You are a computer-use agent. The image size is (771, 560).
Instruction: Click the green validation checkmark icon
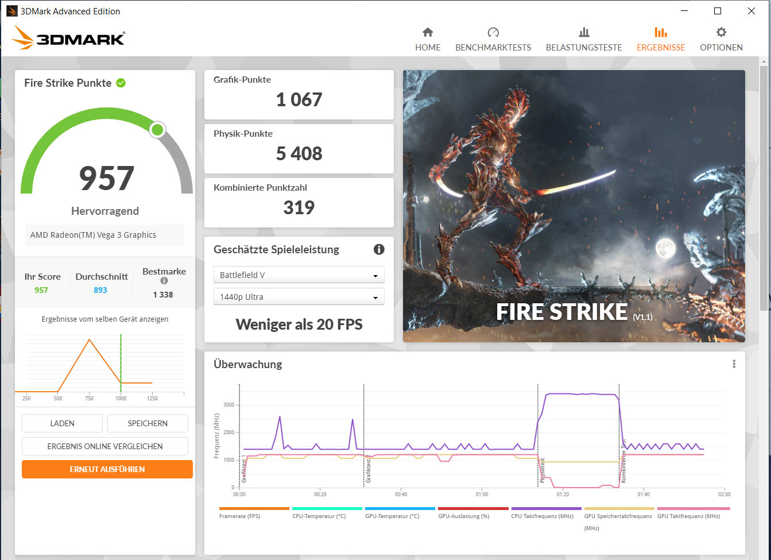(121, 83)
